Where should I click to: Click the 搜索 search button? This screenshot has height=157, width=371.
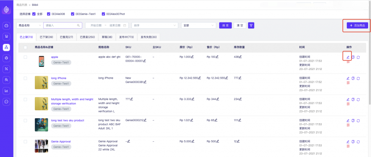225,25
